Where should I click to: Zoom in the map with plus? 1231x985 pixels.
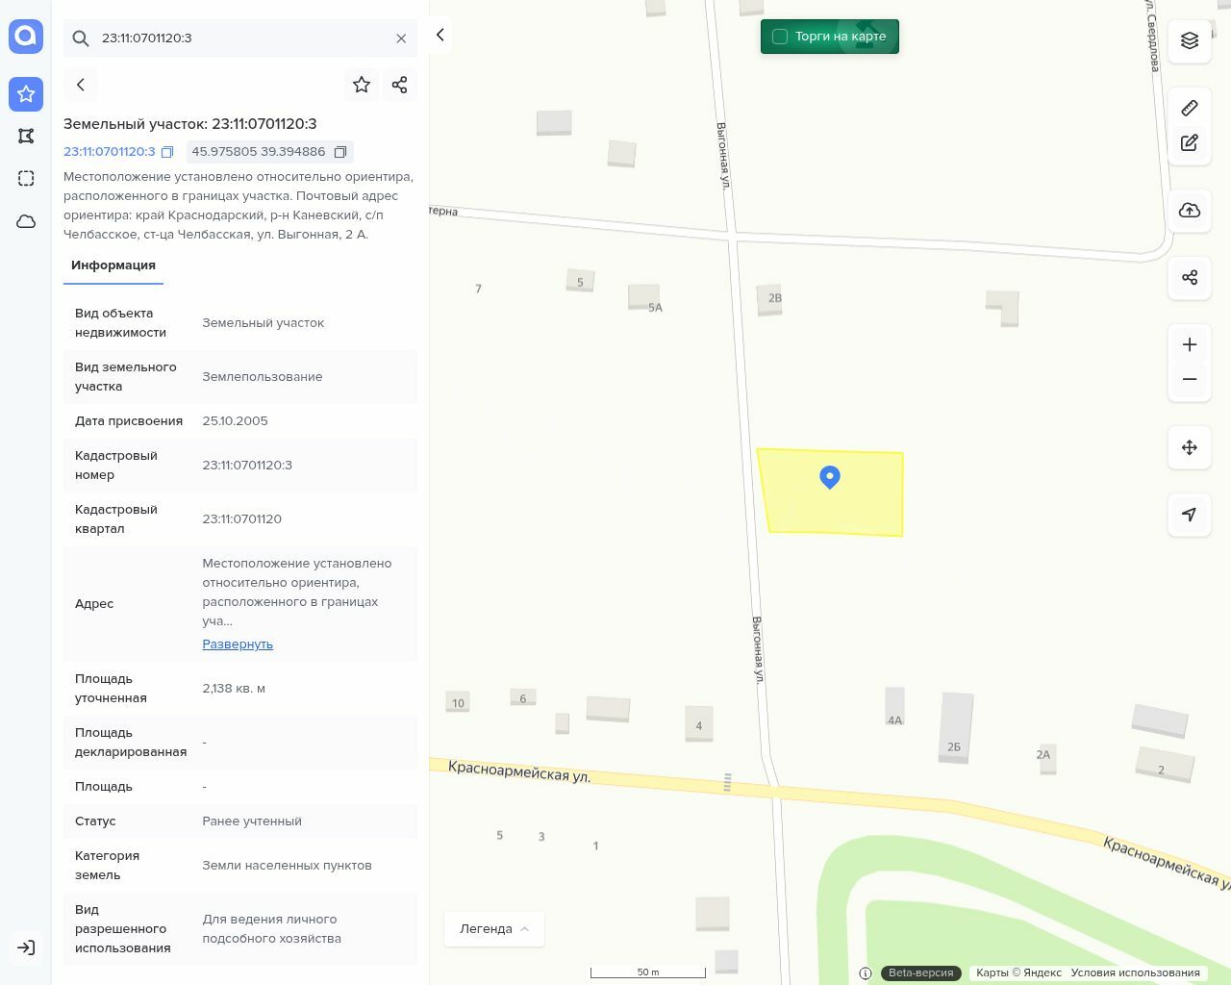click(x=1190, y=344)
